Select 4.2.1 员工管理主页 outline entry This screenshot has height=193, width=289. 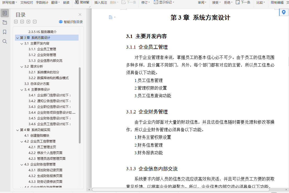(x=42, y=147)
